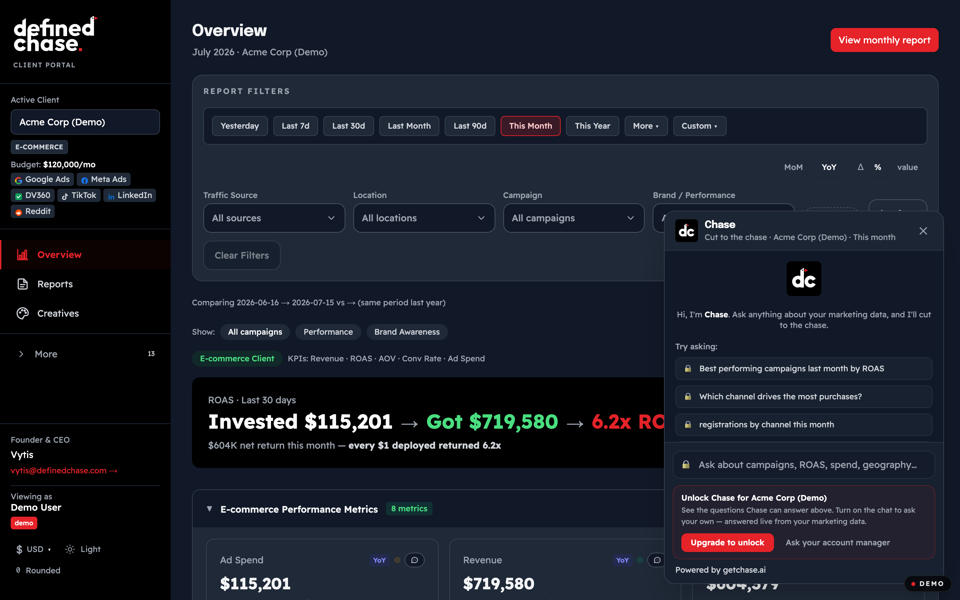Viewport: 960px width, 600px height.
Task: Show Performance campaigns only
Action: [x=328, y=332]
